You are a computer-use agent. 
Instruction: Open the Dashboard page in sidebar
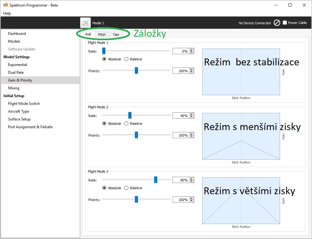(x=17, y=34)
